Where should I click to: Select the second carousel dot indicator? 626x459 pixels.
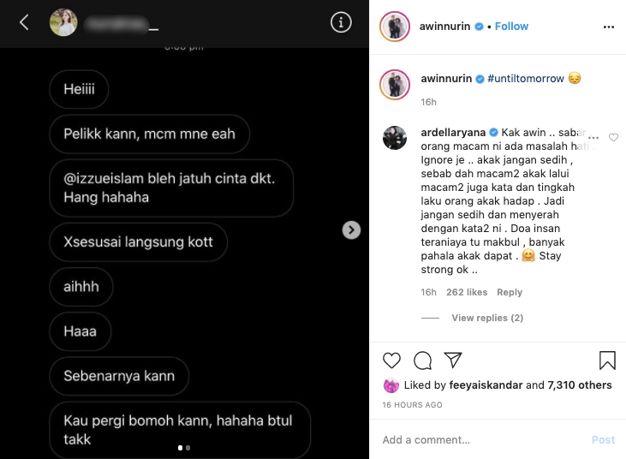[x=188, y=448]
